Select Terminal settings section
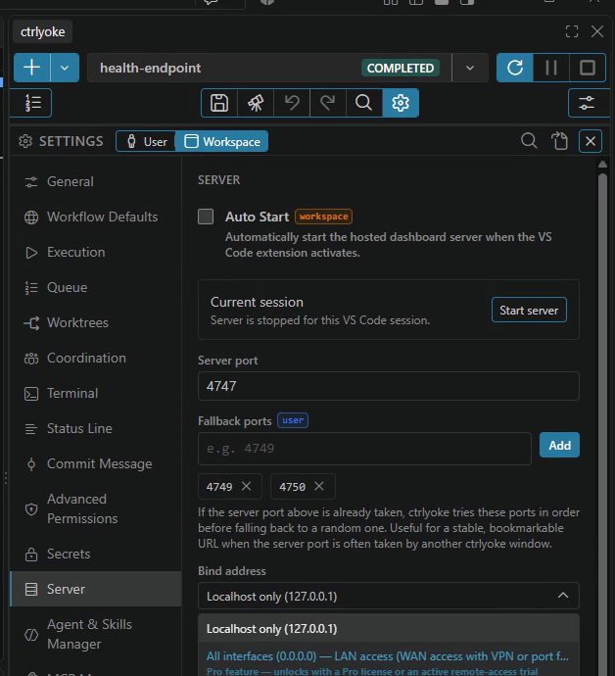Viewport: 615px width, 676px height. pos(96,394)
